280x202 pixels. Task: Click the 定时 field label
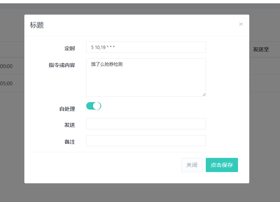pos(70,48)
